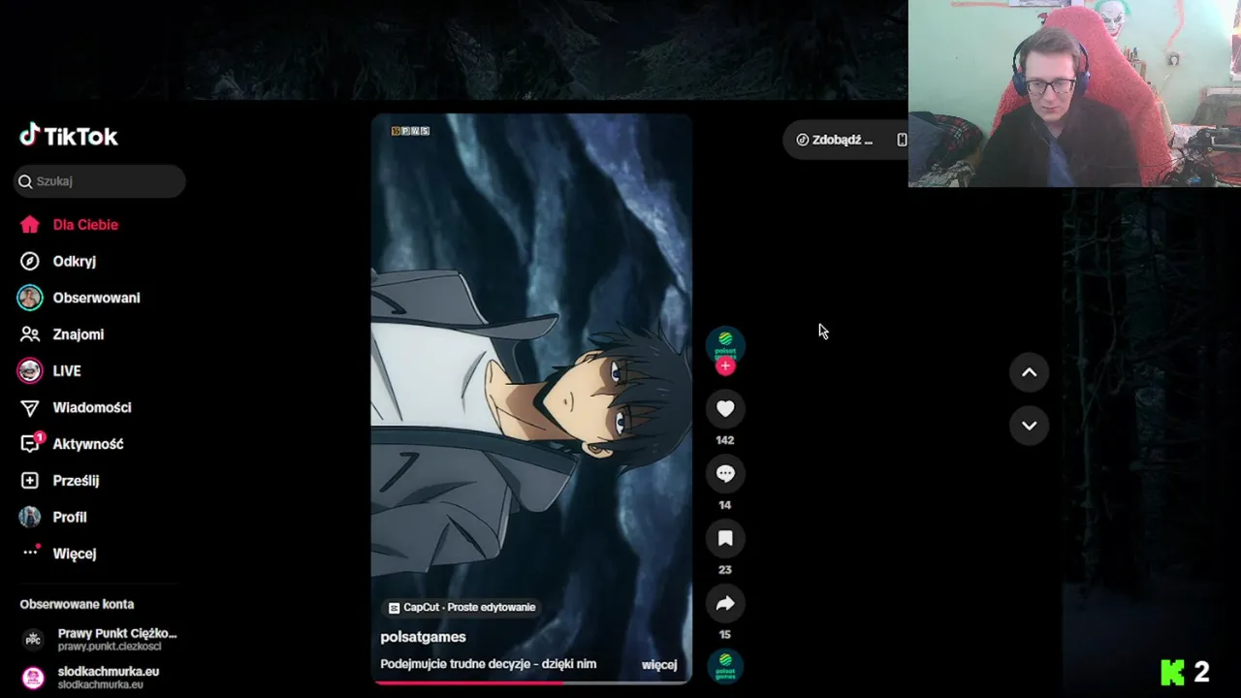Open Aktywność notifications
The height and width of the screenshot is (698, 1241).
click(88, 444)
